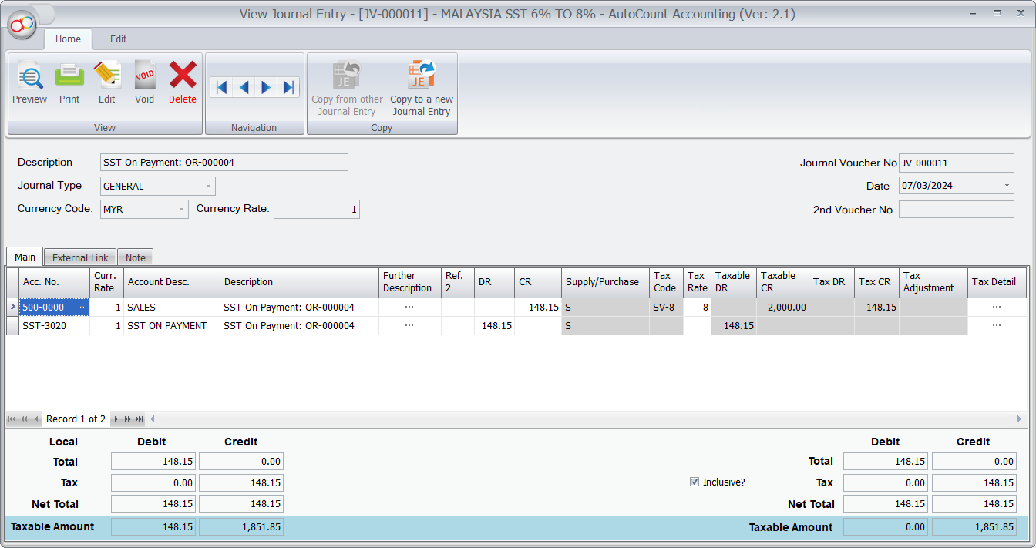Image resolution: width=1036 pixels, height=548 pixels.
Task: Click the Description text field
Action: pos(224,163)
